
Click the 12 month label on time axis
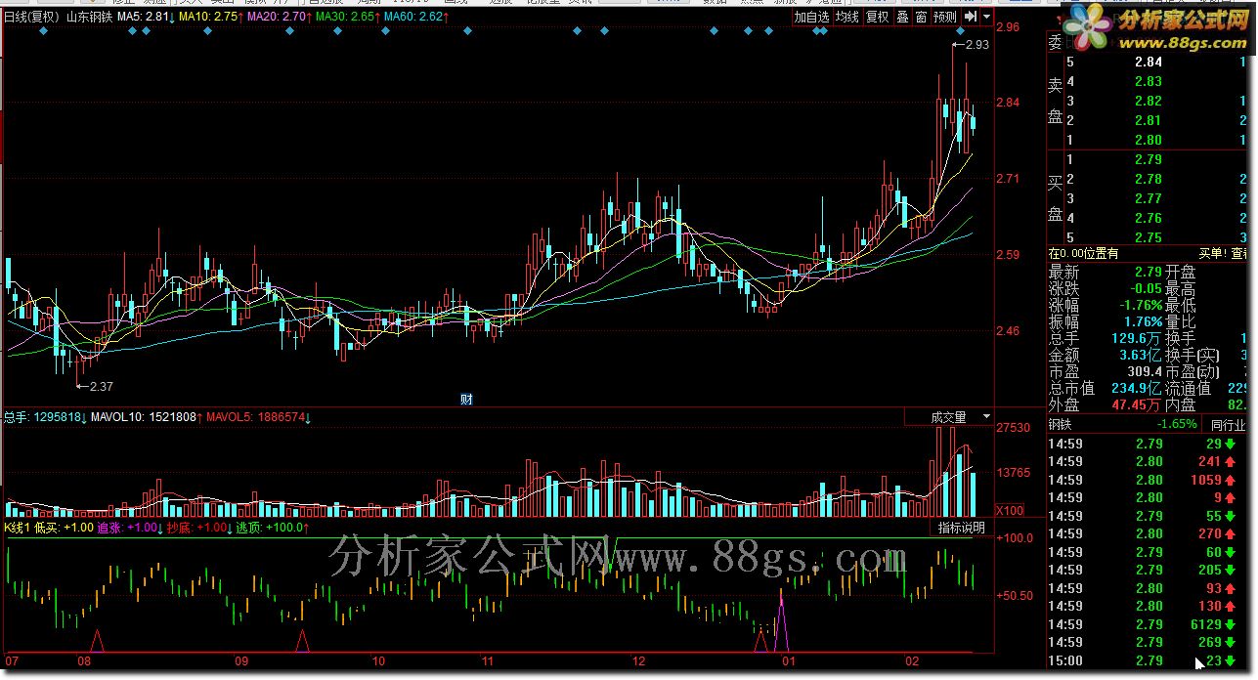point(640,661)
